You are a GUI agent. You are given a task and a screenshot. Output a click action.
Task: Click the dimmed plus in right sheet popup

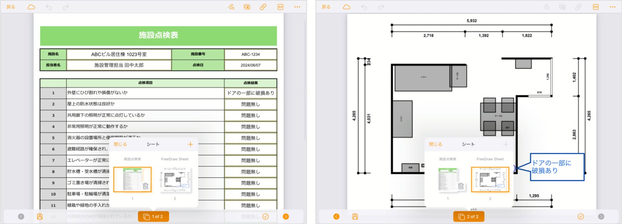click(506, 144)
